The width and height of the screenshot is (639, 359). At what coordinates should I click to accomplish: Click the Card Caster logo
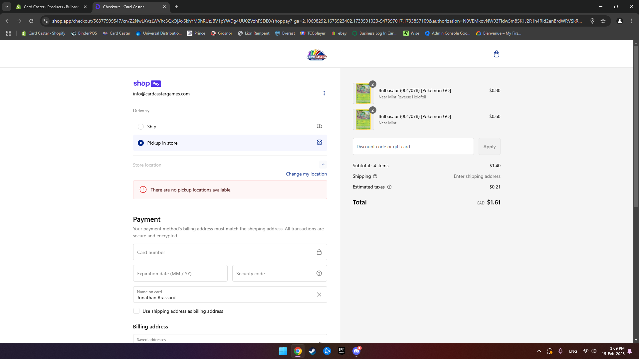click(x=317, y=55)
